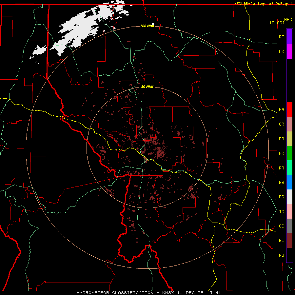Click the GR legend label
Viewport: 295px width, 295px height.
(x=281, y=124)
